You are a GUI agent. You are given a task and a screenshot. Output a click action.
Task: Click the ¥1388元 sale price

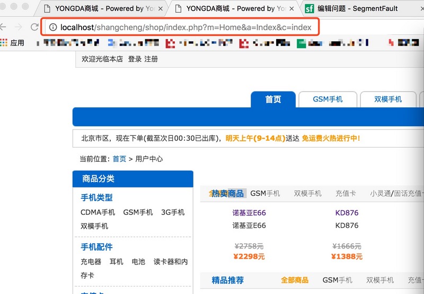[347, 256]
